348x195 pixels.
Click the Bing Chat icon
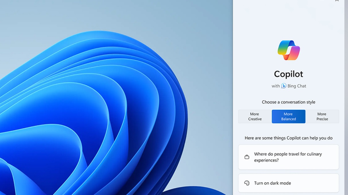[284, 86]
